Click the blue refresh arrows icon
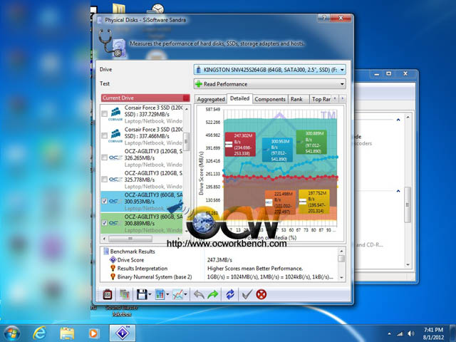 coord(230,294)
